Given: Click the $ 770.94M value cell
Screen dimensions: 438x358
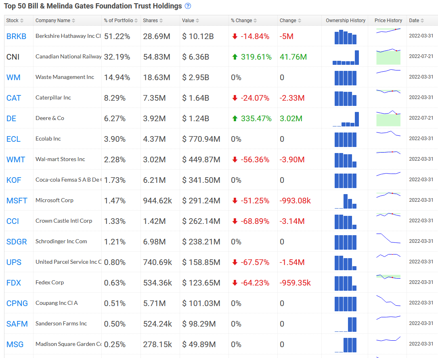Looking at the screenshot, I should (201, 139).
